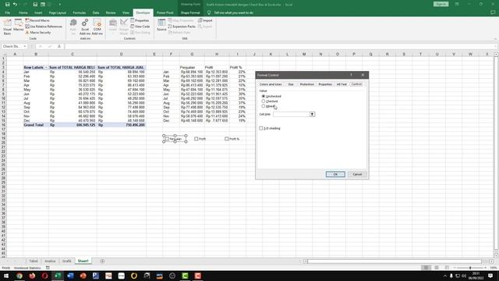The height and width of the screenshot is (281, 499).
Task: Save workbook from Quick Access Toolbar
Action: coord(7,5)
